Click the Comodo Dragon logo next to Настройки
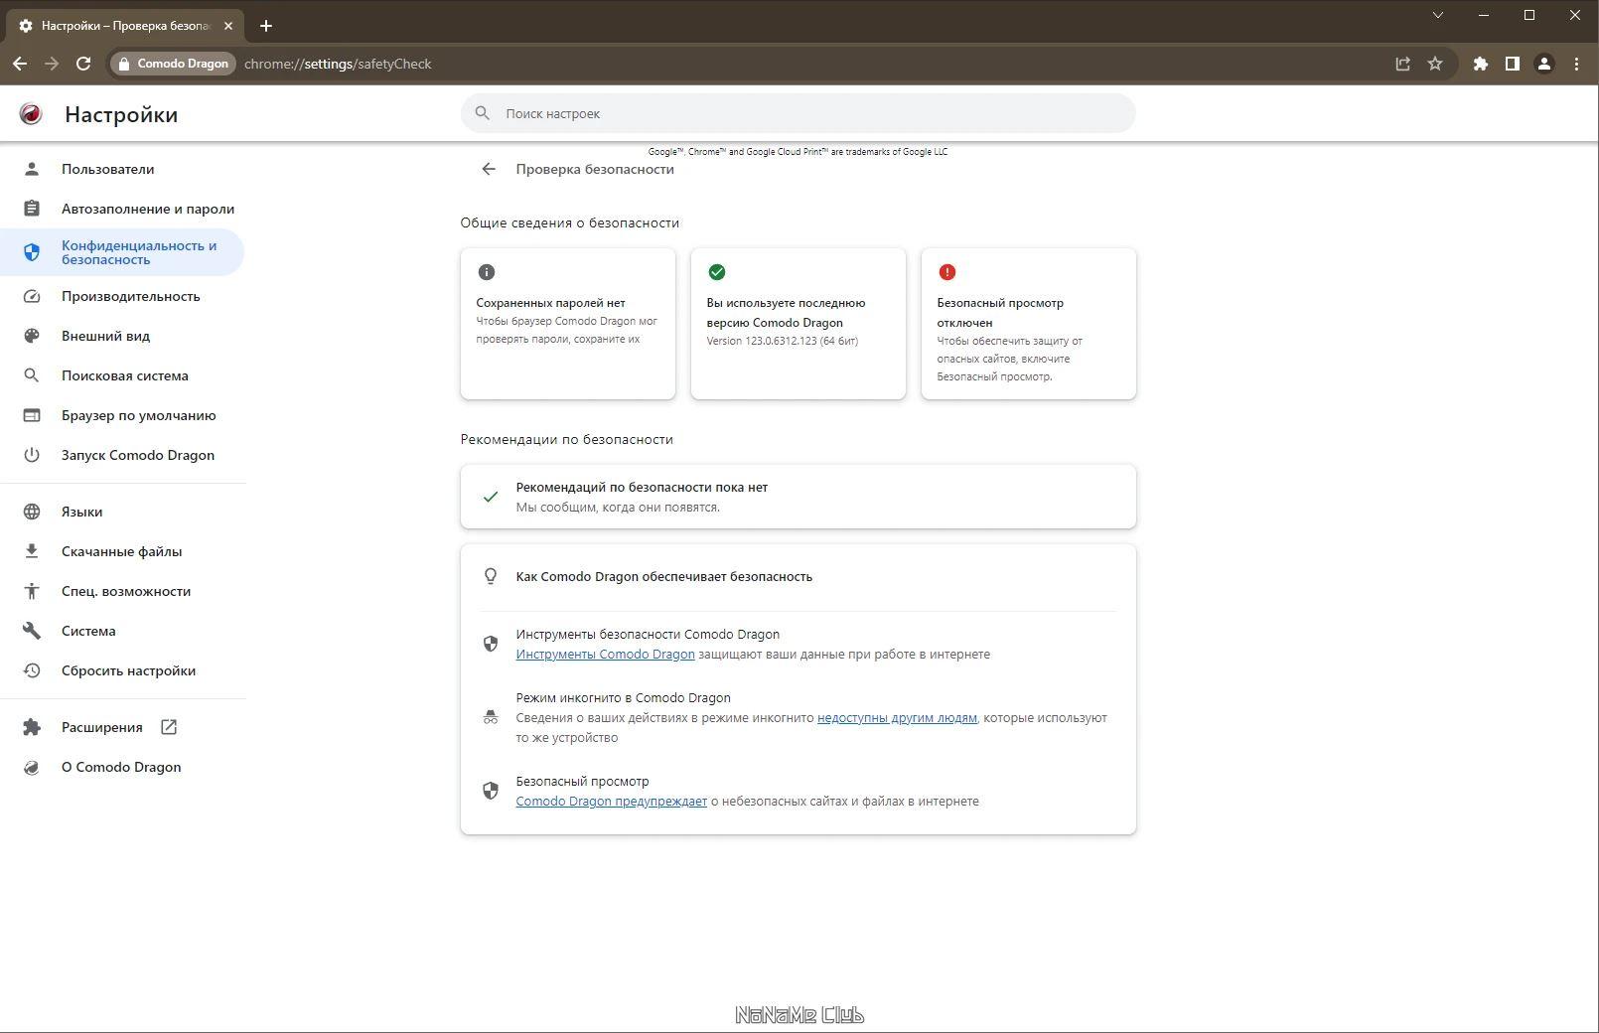The image size is (1599, 1033). (x=31, y=114)
